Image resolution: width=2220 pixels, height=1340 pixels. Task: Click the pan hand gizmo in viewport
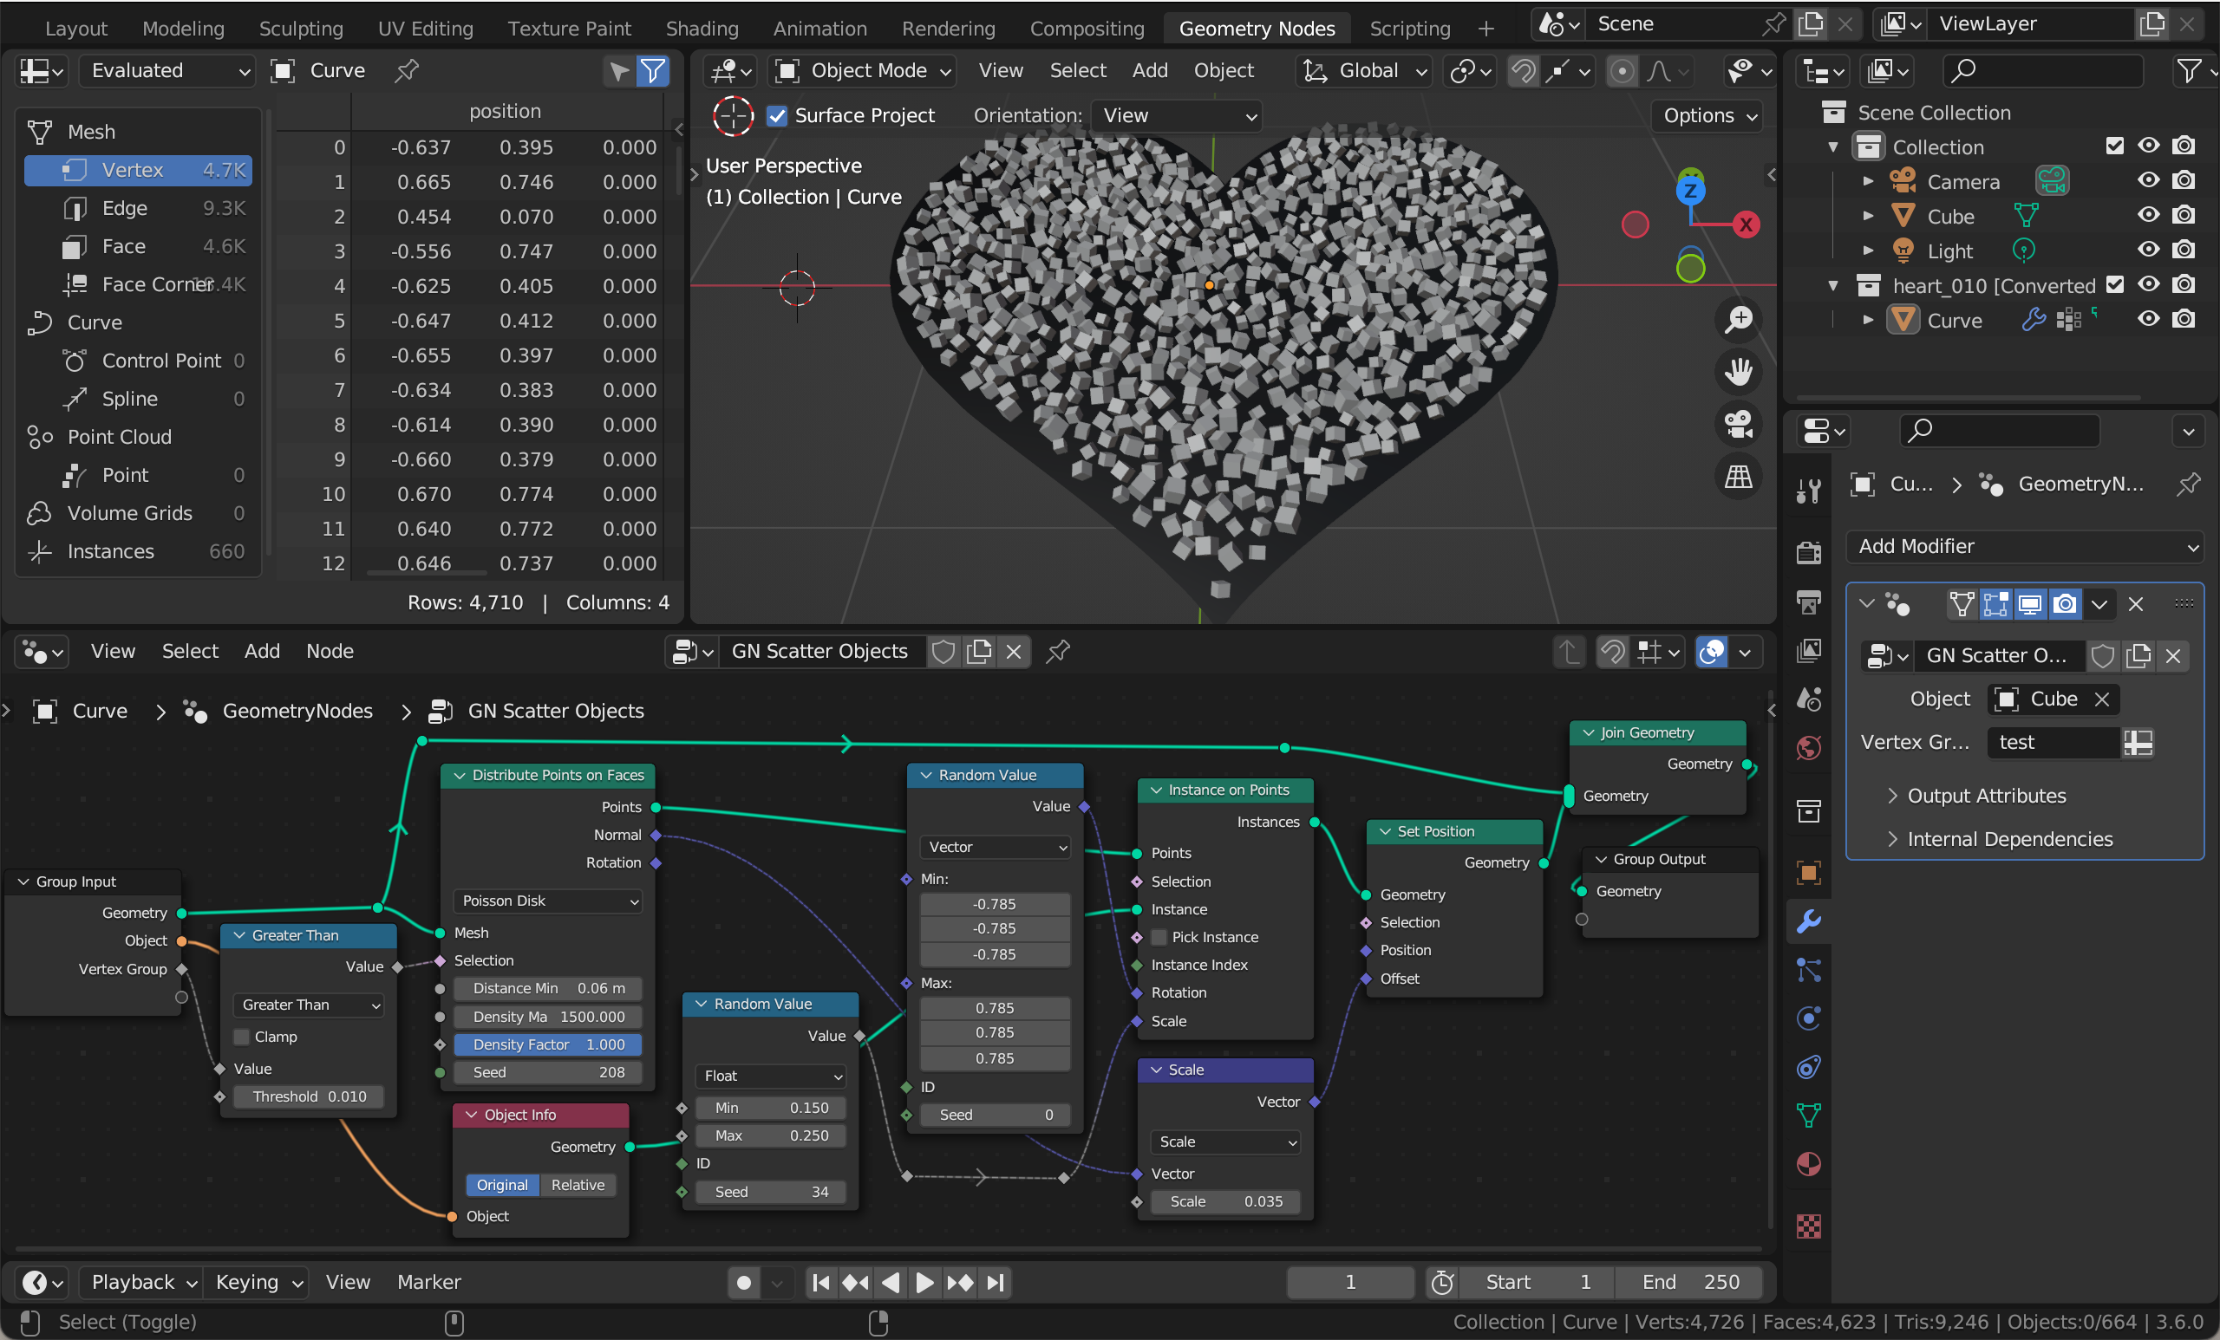(1738, 372)
